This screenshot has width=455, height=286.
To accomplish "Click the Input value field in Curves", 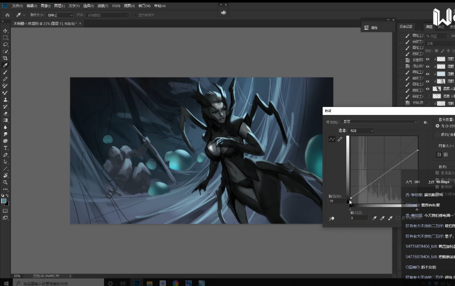I will pyautogui.click(x=359, y=218).
